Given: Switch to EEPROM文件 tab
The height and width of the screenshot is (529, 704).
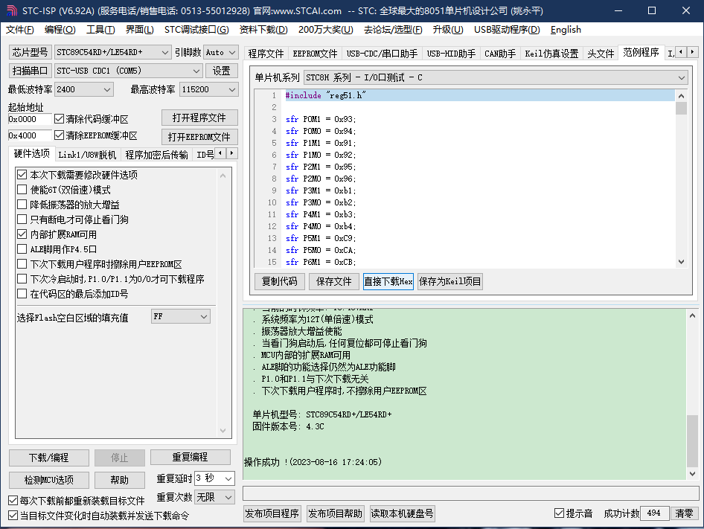Looking at the screenshot, I should [x=315, y=54].
